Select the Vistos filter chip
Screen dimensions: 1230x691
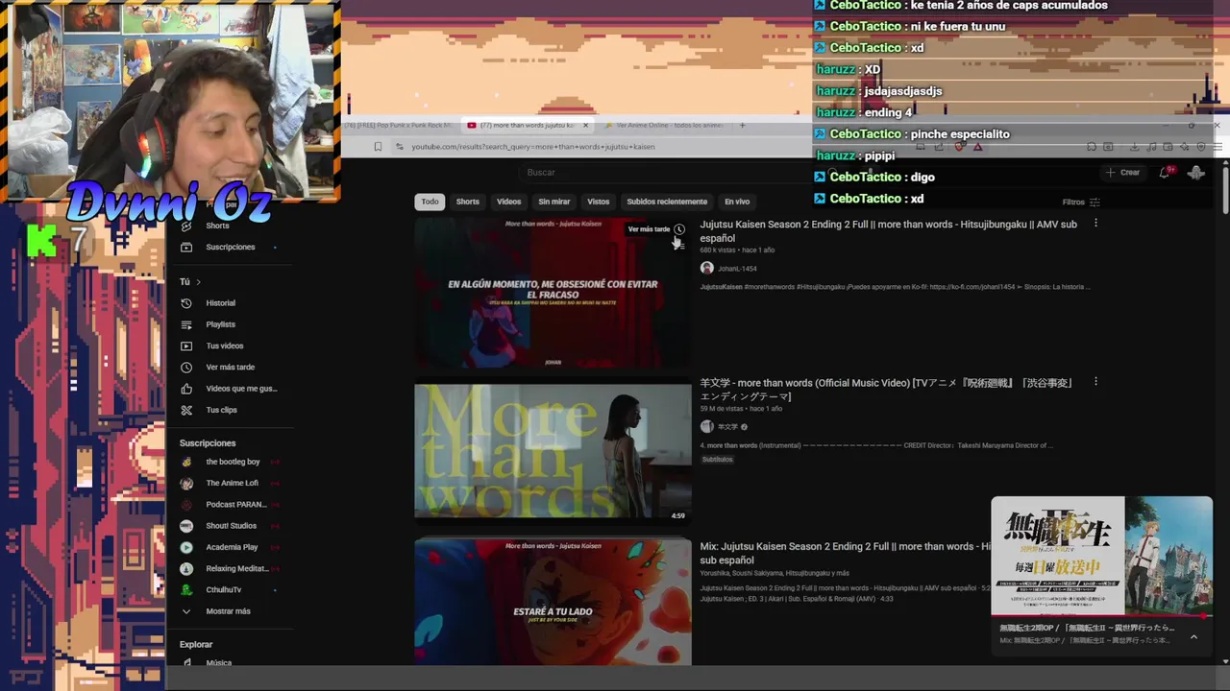(x=599, y=202)
